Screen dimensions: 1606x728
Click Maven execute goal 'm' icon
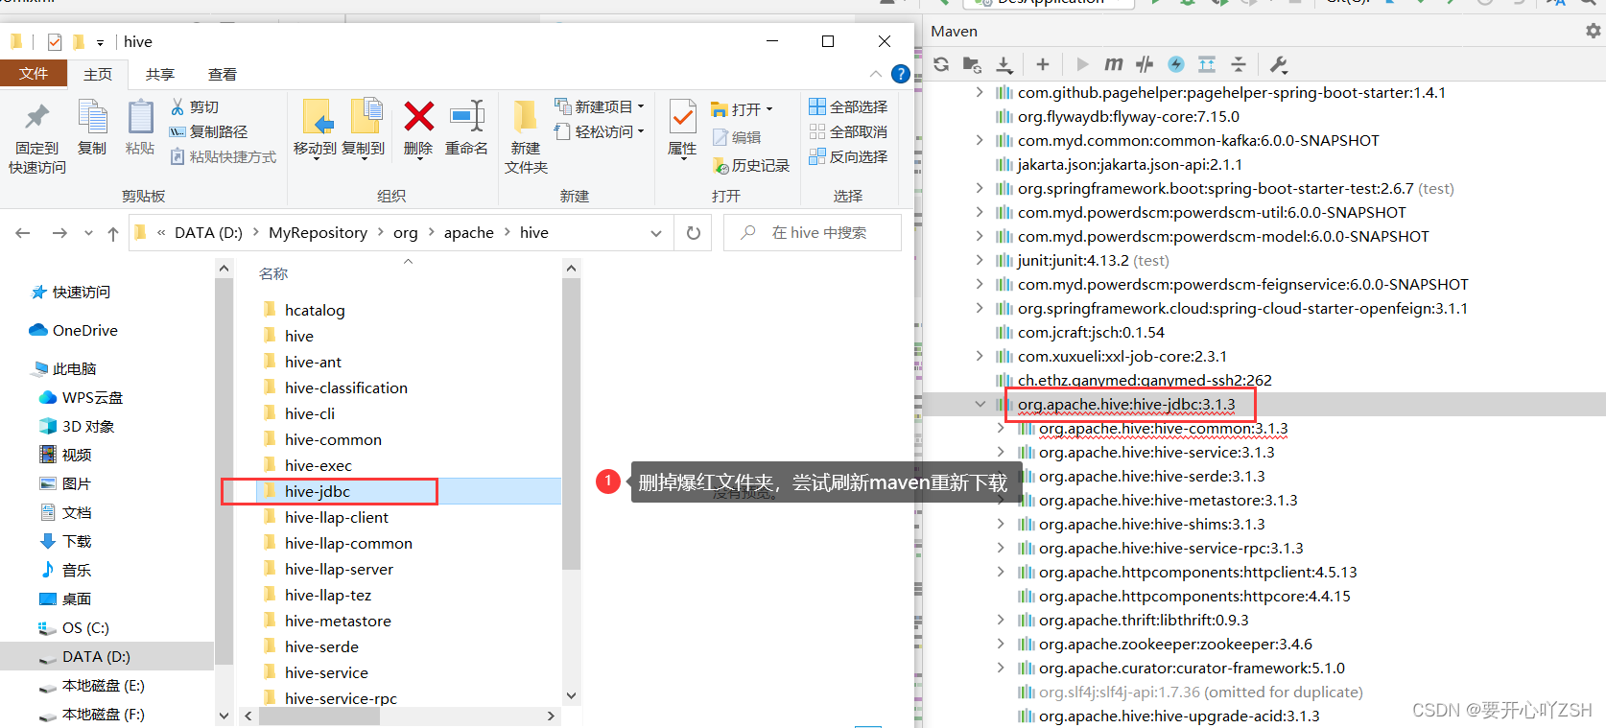1113,64
